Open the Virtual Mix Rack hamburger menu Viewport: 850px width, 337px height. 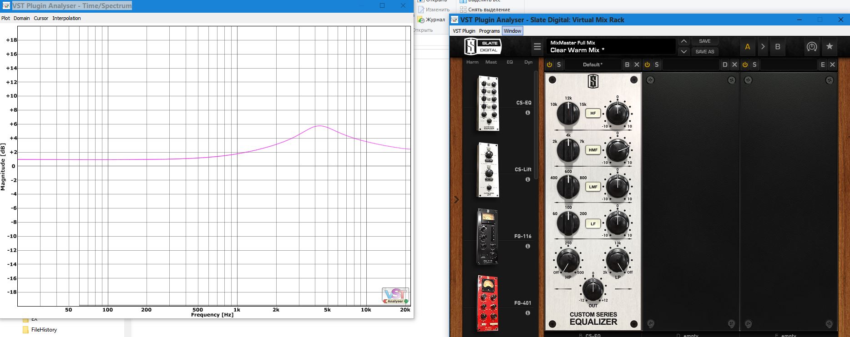(x=537, y=46)
